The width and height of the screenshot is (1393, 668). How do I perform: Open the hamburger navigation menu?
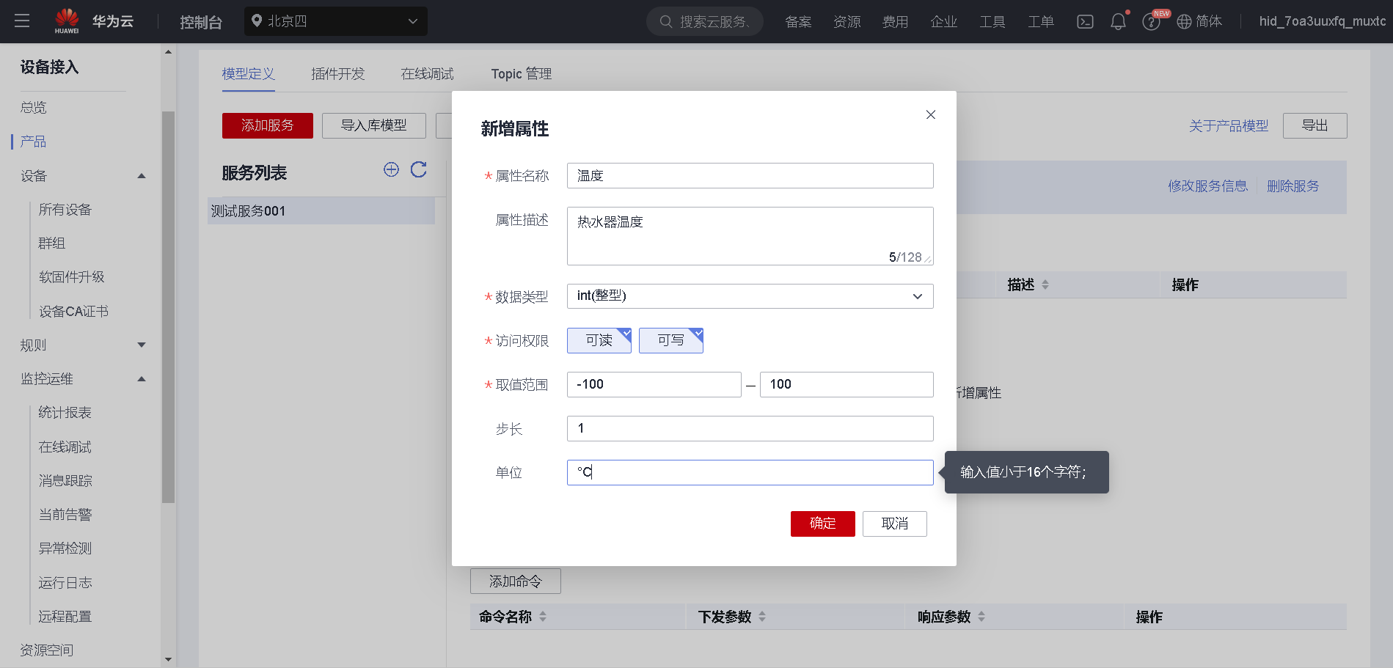click(x=22, y=21)
